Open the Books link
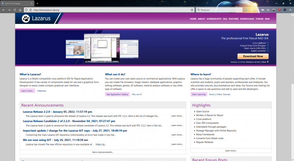 pyautogui.click(x=212, y=94)
